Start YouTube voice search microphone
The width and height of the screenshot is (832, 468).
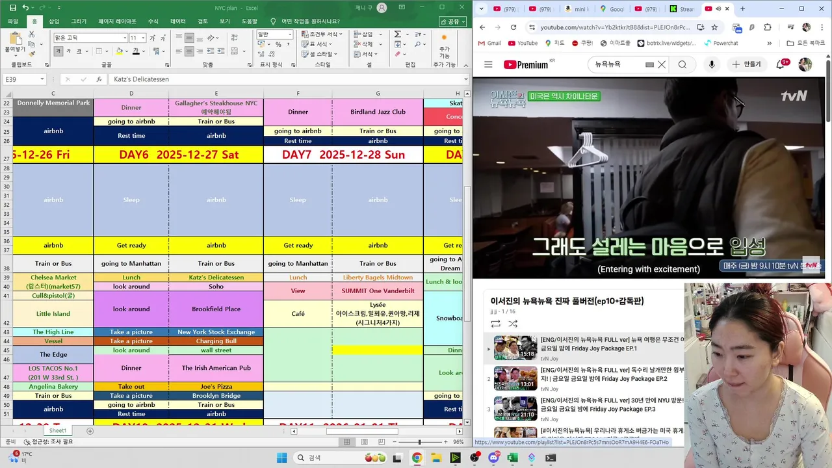(712, 64)
